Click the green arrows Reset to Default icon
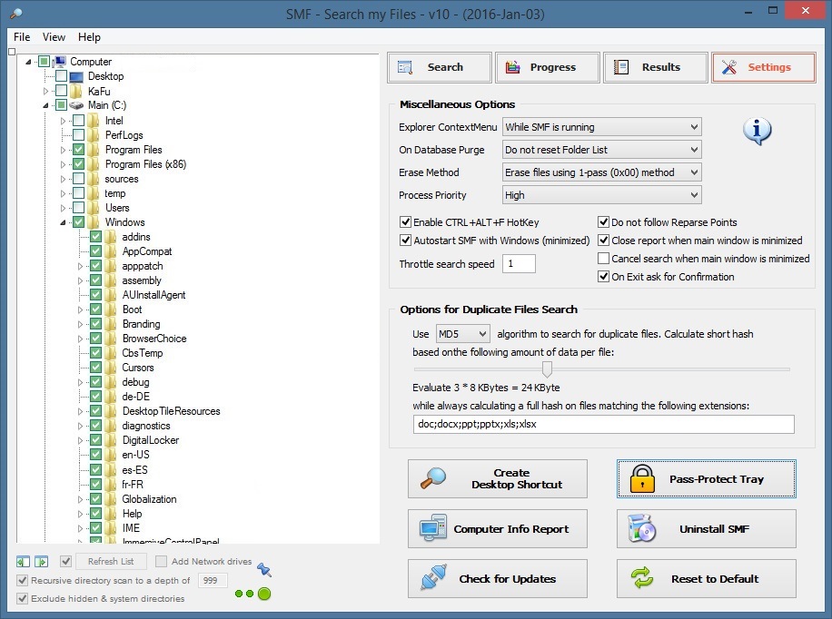This screenshot has width=832, height=619. click(x=642, y=578)
